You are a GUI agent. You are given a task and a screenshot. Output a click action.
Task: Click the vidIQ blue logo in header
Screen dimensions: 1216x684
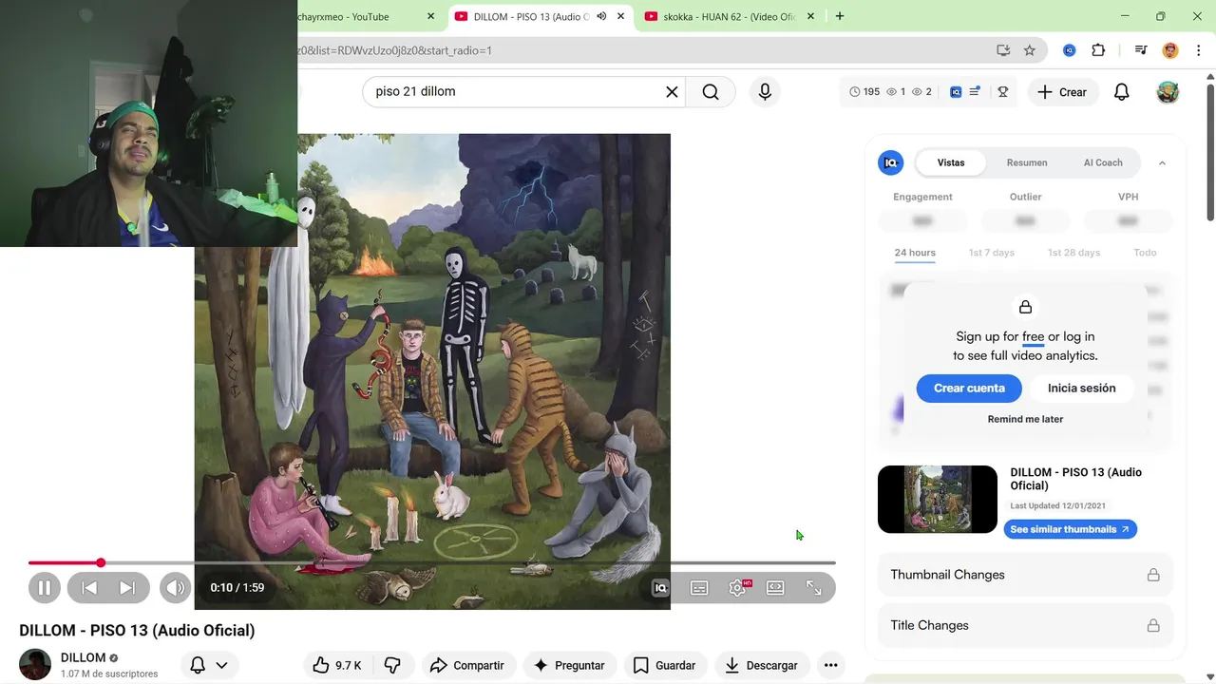956,92
